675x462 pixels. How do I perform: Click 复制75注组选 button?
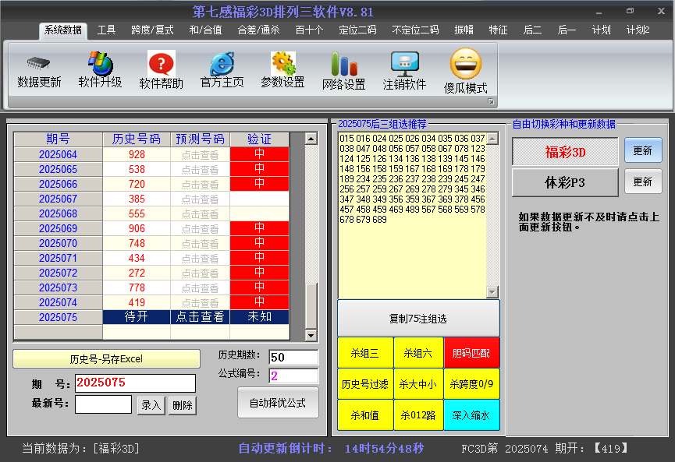(x=418, y=319)
